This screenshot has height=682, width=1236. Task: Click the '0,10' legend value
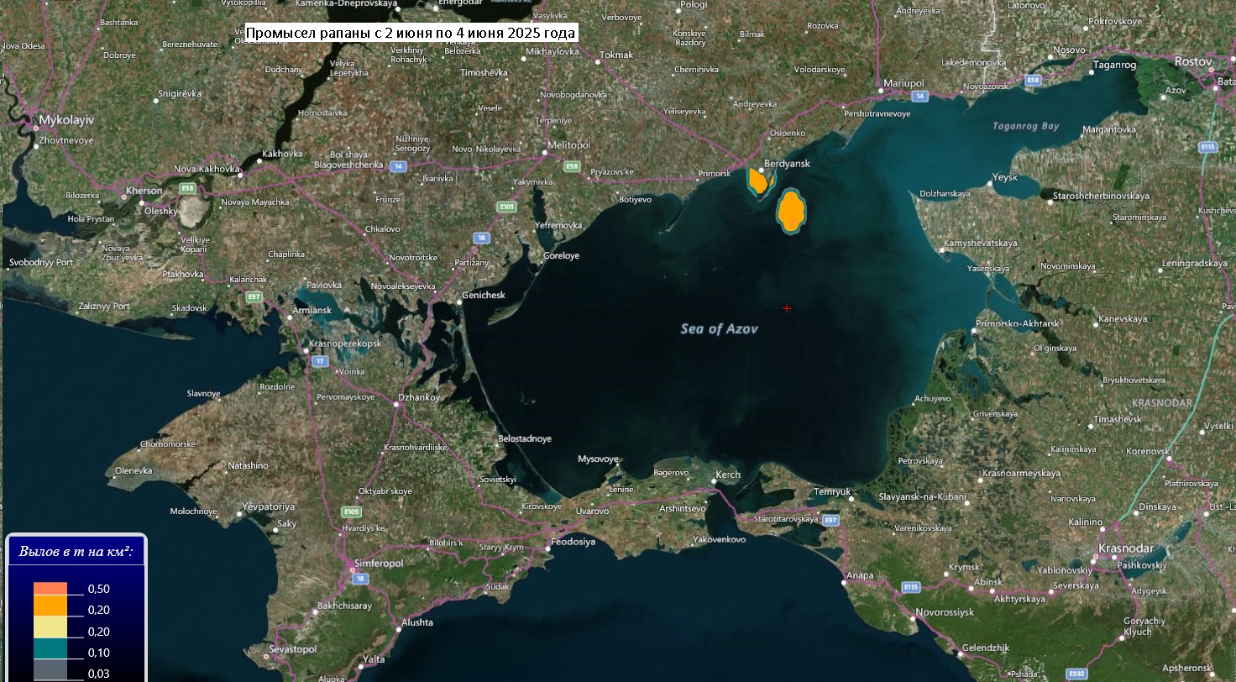pos(99,653)
